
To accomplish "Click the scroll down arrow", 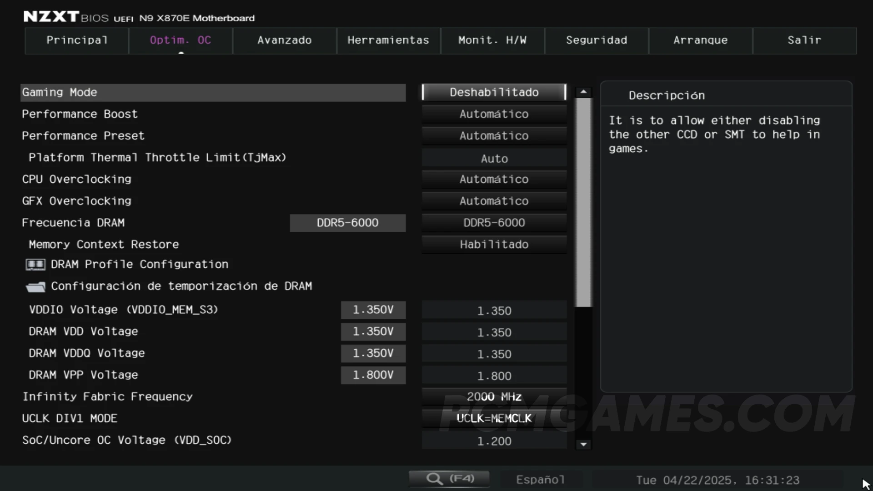I will point(583,444).
